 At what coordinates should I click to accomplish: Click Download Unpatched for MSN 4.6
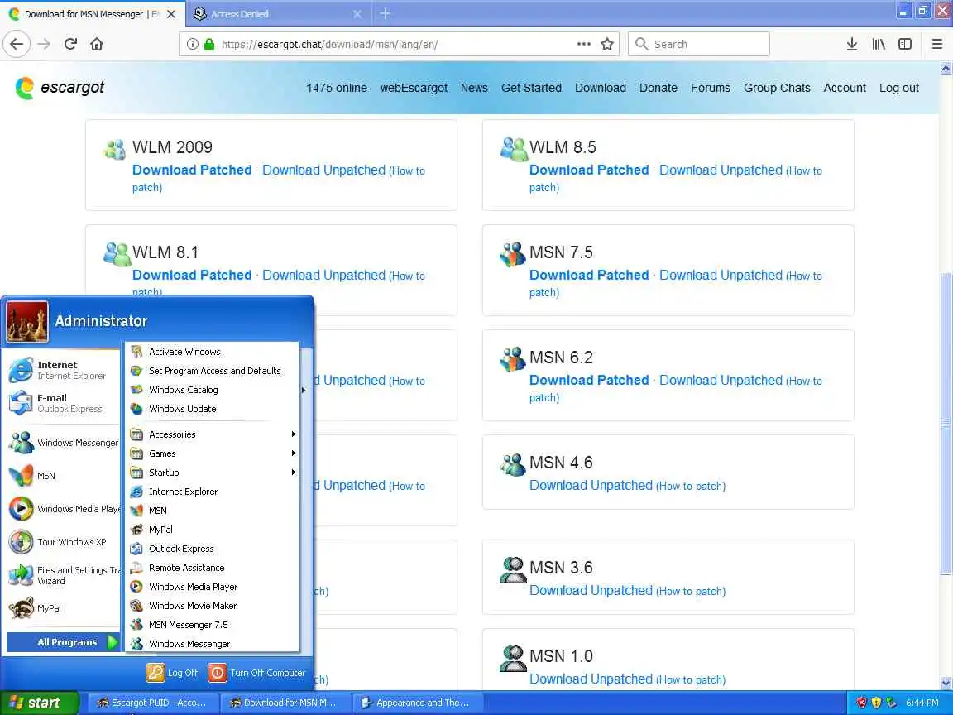click(x=591, y=485)
